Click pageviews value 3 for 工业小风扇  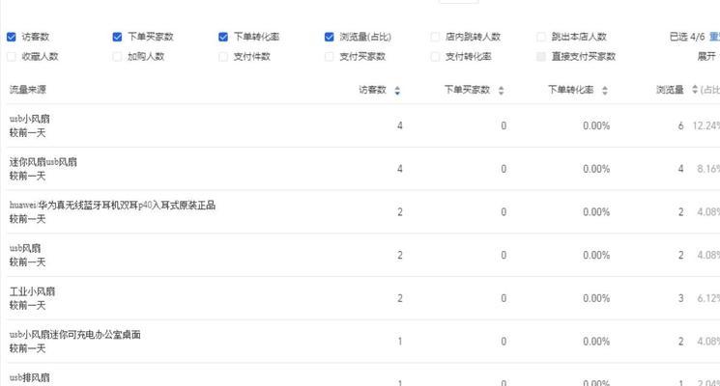coord(681,298)
